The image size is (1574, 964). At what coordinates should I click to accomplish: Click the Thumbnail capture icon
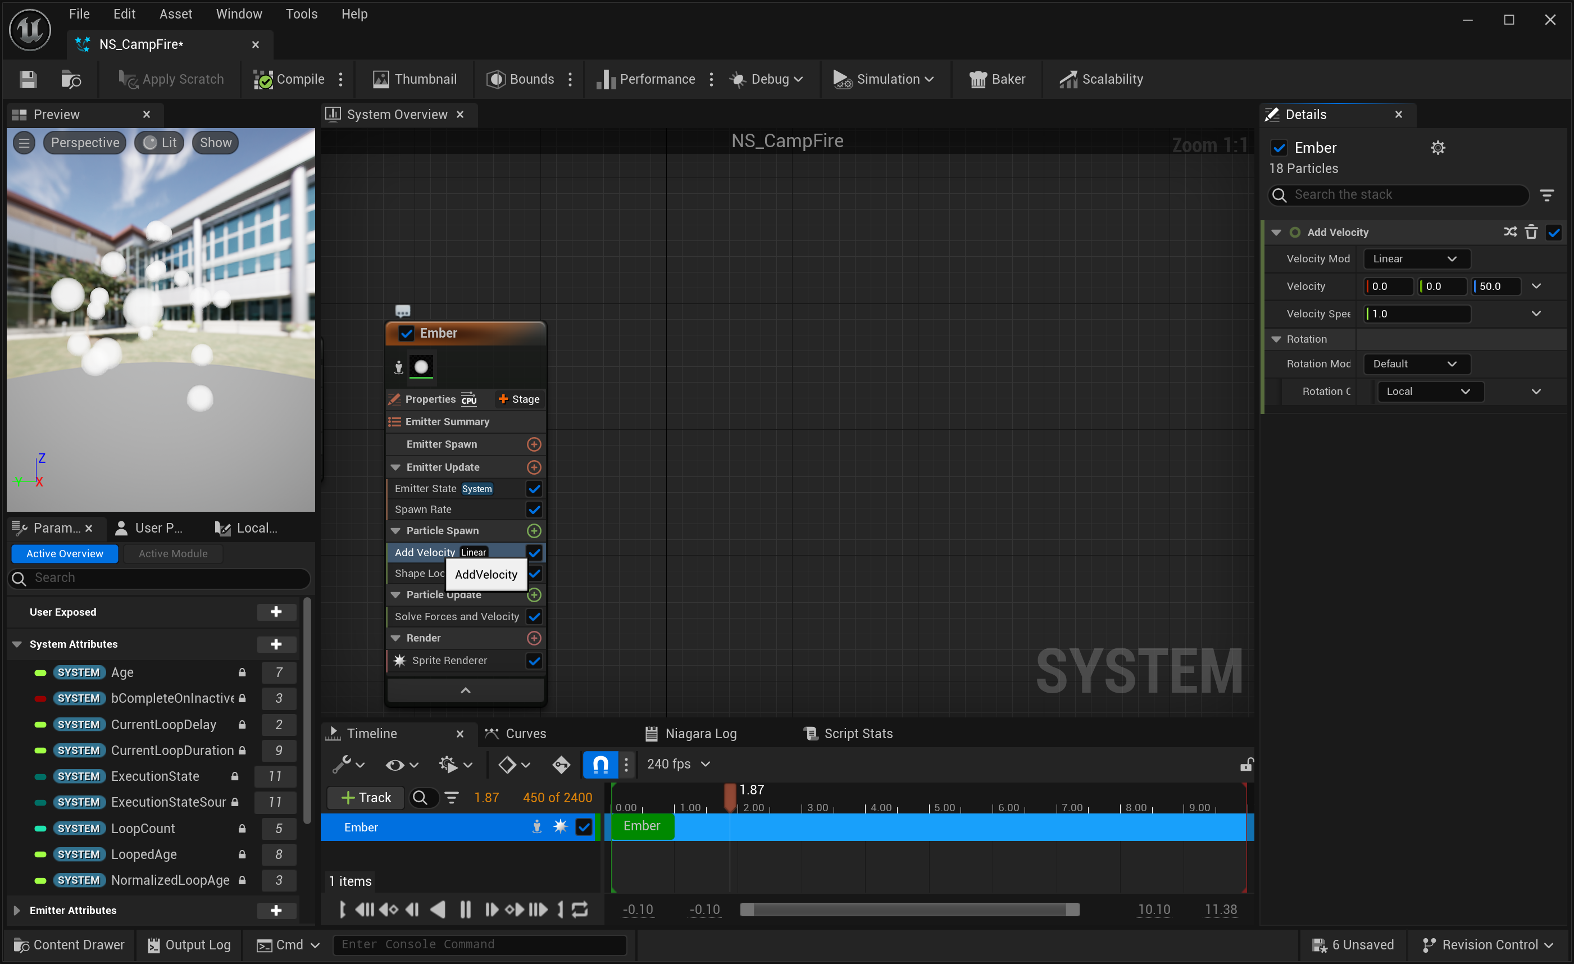click(381, 79)
